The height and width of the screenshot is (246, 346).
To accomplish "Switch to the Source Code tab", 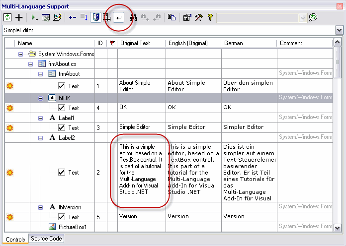I will (46, 239).
